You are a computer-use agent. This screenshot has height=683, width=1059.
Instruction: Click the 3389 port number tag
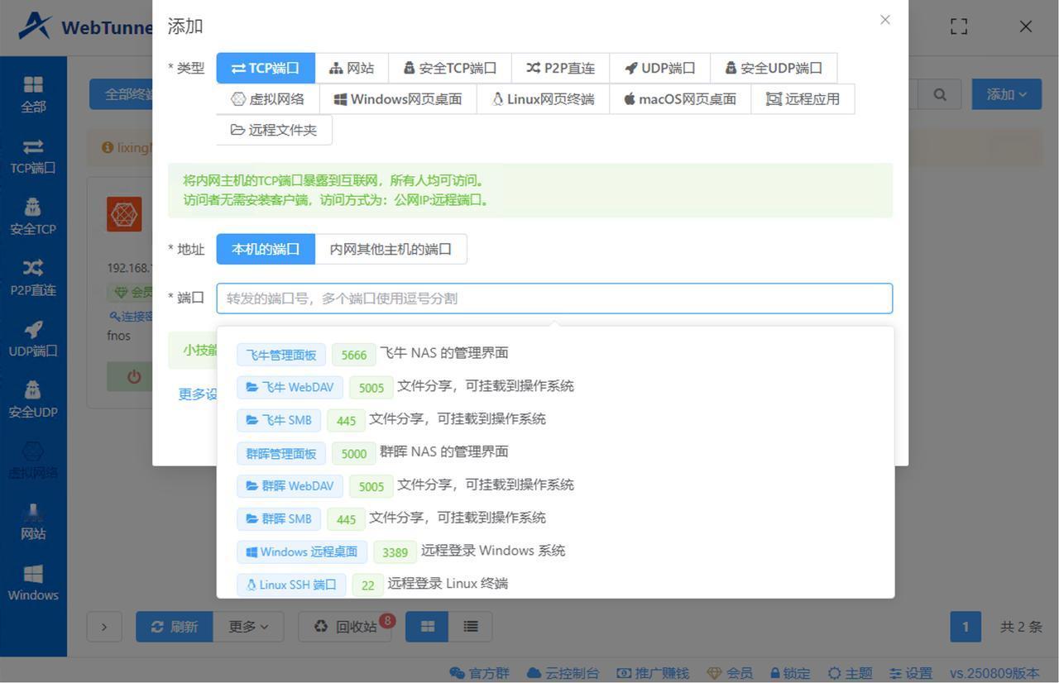pos(395,552)
